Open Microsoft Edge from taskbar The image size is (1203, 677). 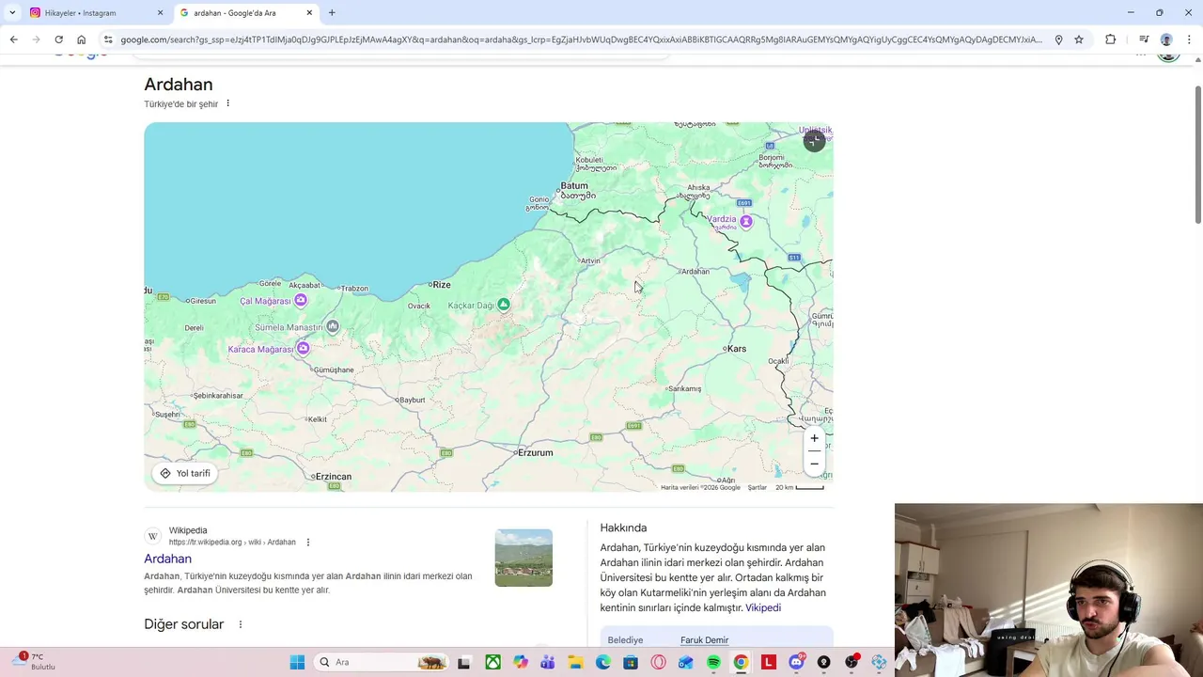pyautogui.click(x=603, y=662)
